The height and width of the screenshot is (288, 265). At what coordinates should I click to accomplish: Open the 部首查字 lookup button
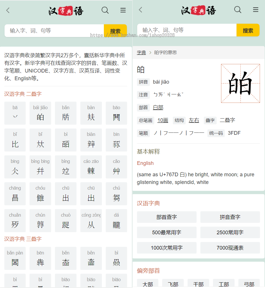tap(167, 217)
